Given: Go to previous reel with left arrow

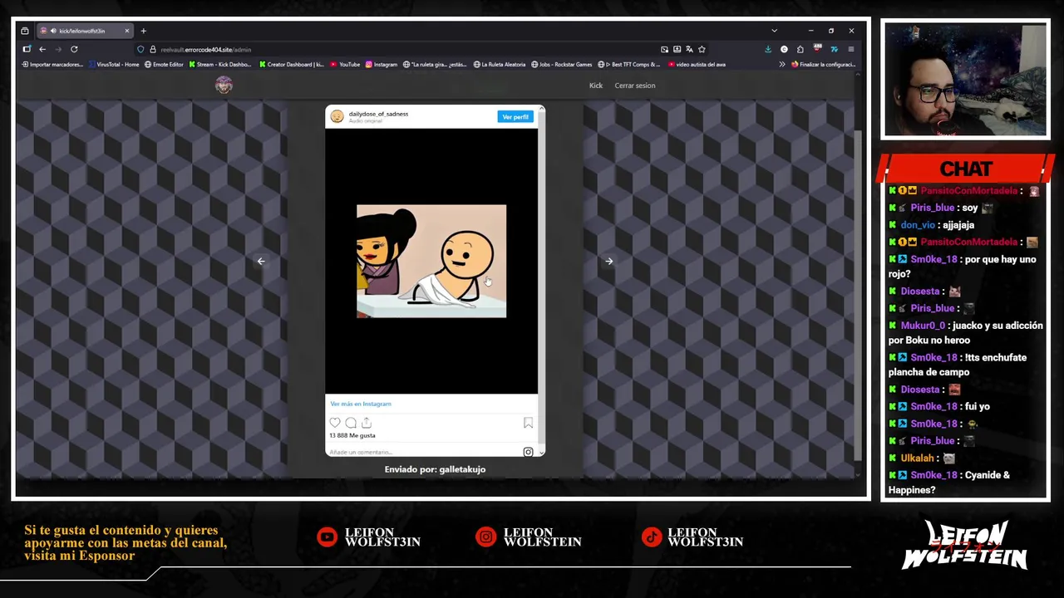Looking at the screenshot, I should point(261,261).
